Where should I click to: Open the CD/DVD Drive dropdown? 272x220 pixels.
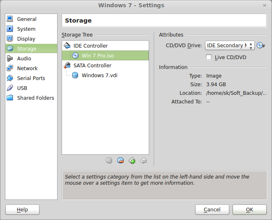point(230,46)
